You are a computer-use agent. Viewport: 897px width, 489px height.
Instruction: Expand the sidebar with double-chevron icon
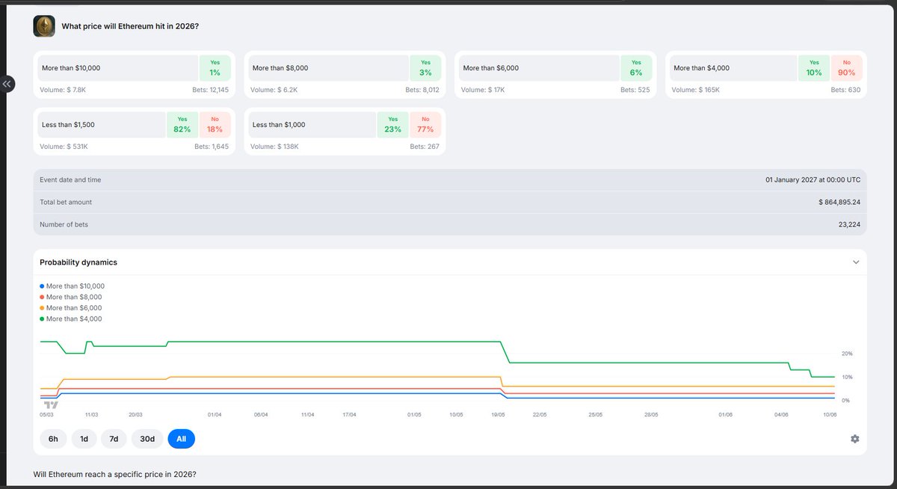[x=7, y=84]
